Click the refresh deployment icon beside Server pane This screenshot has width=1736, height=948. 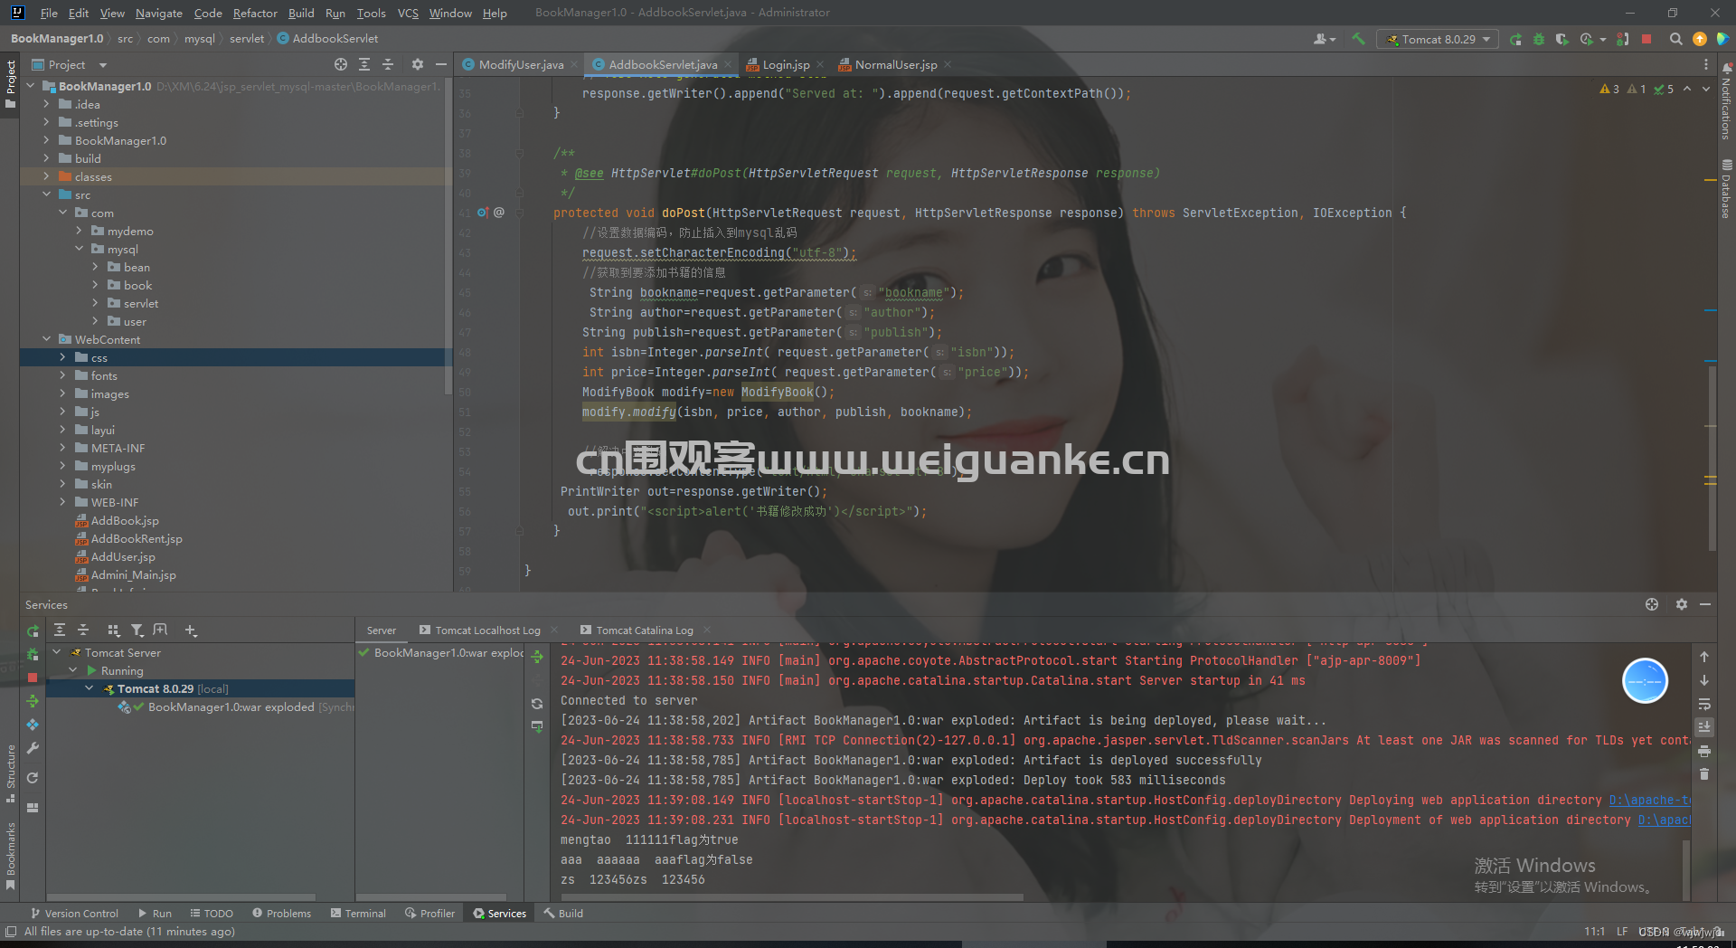coord(537,704)
